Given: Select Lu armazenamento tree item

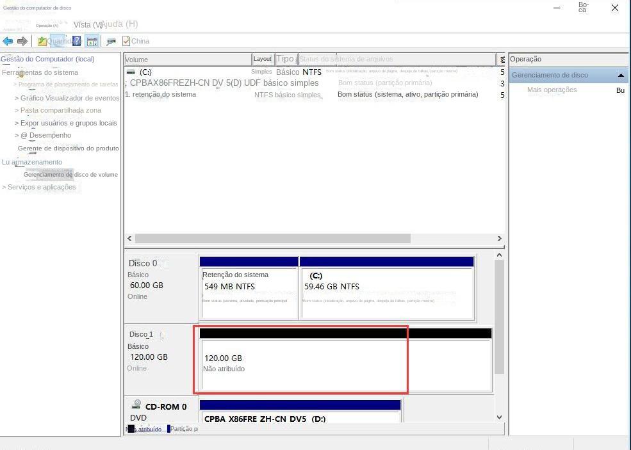Looking at the screenshot, I should [32, 162].
